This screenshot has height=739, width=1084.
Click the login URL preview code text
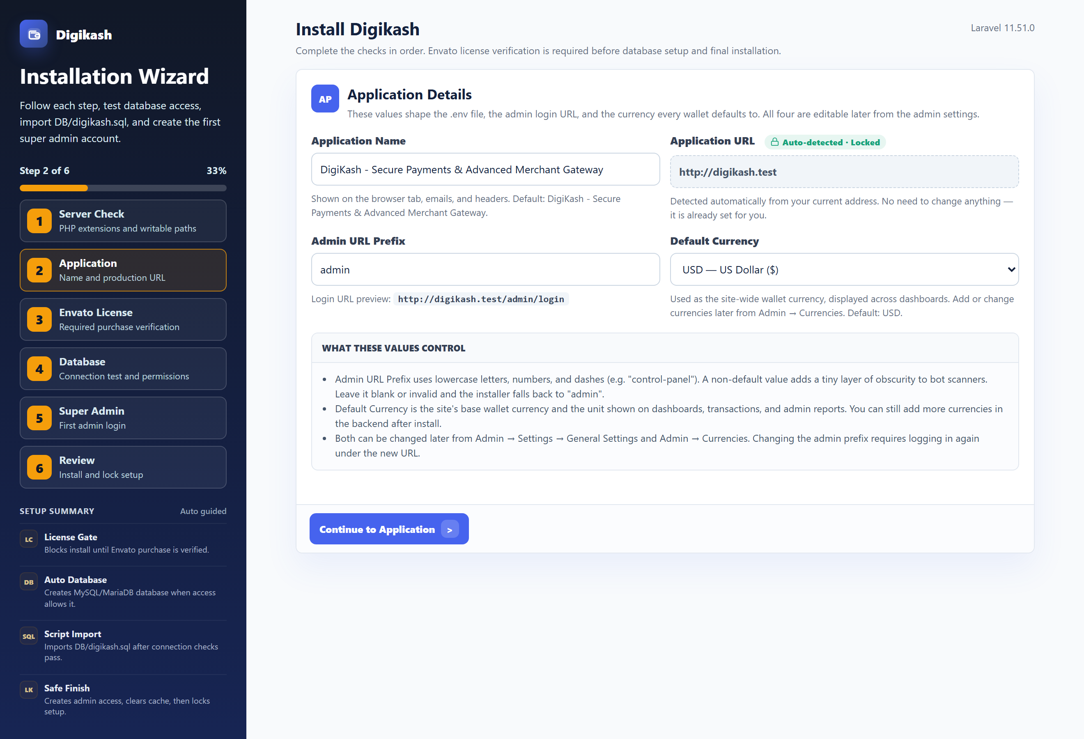point(481,299)
